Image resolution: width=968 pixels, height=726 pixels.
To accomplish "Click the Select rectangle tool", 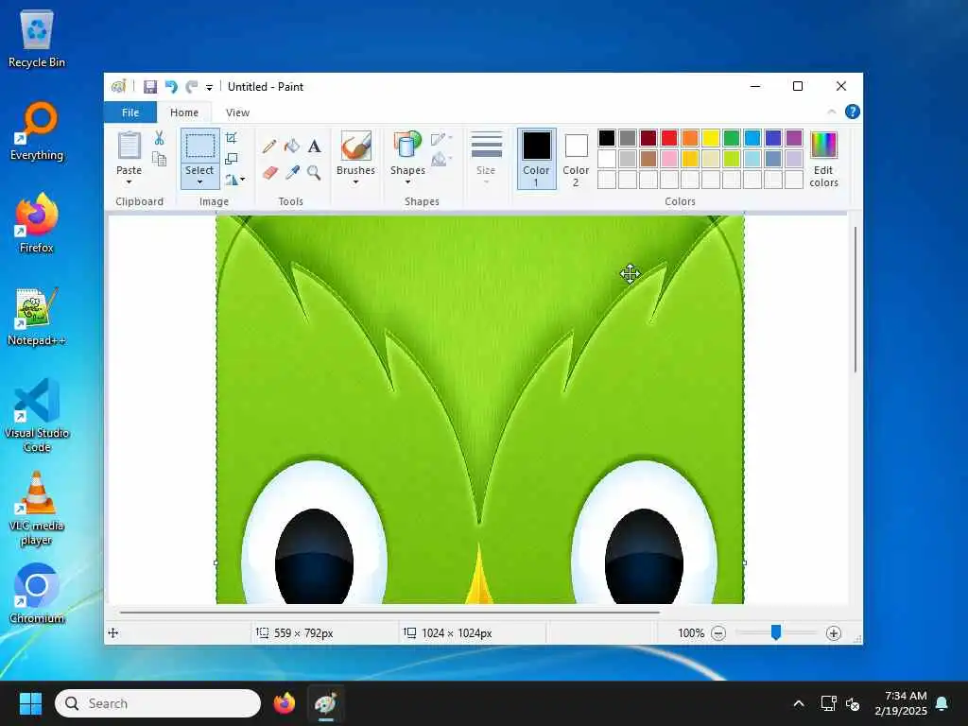I will 200,147.
